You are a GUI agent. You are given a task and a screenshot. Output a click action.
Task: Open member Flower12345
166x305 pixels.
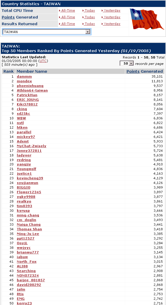tap(29, 192)
